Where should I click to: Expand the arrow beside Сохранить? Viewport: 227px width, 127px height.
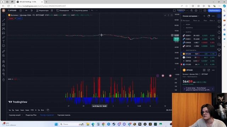(x=187, y=11)
